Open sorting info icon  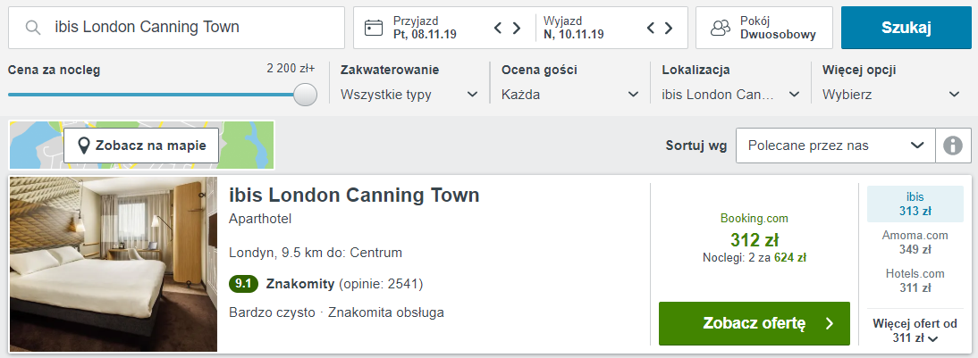click(952, 146)
